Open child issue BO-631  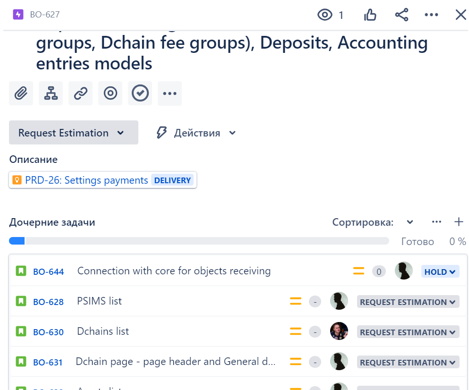point(48,362)
